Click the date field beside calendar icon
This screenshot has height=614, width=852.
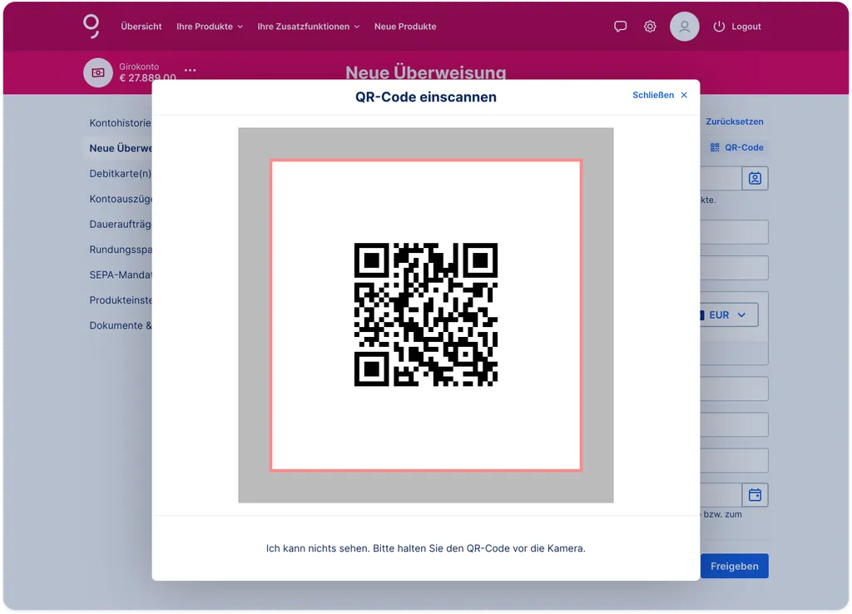point(721,495)
